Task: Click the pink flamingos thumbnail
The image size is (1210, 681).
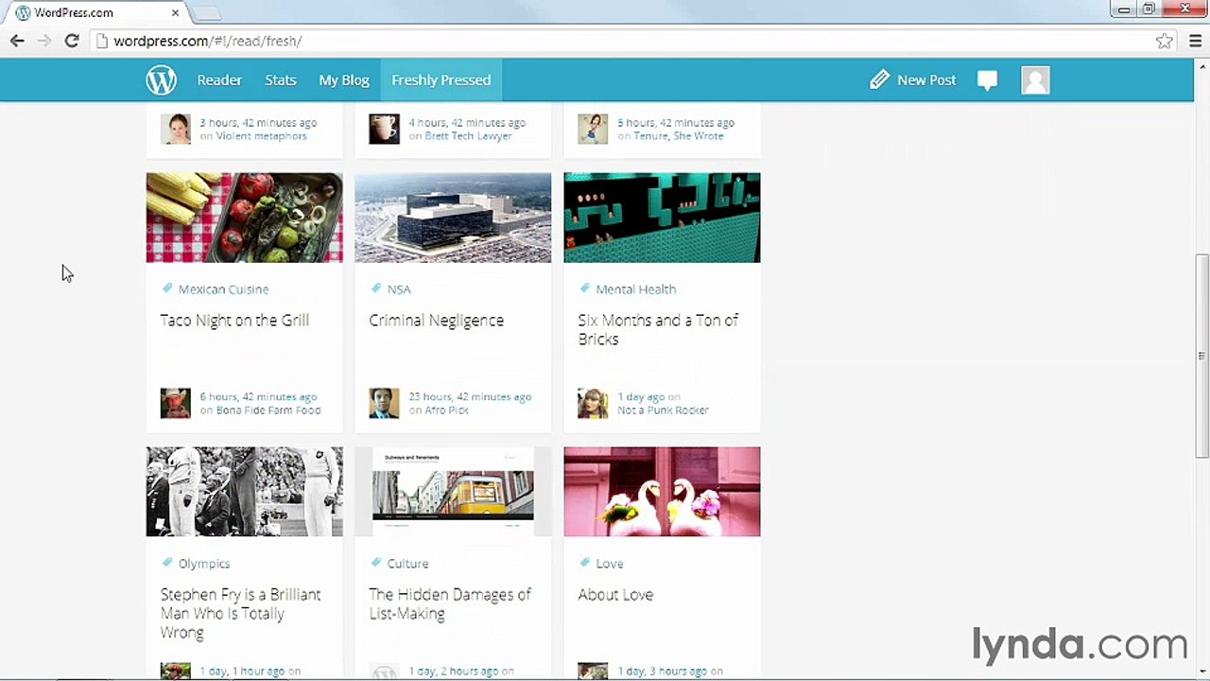Action: pos(662,492)
